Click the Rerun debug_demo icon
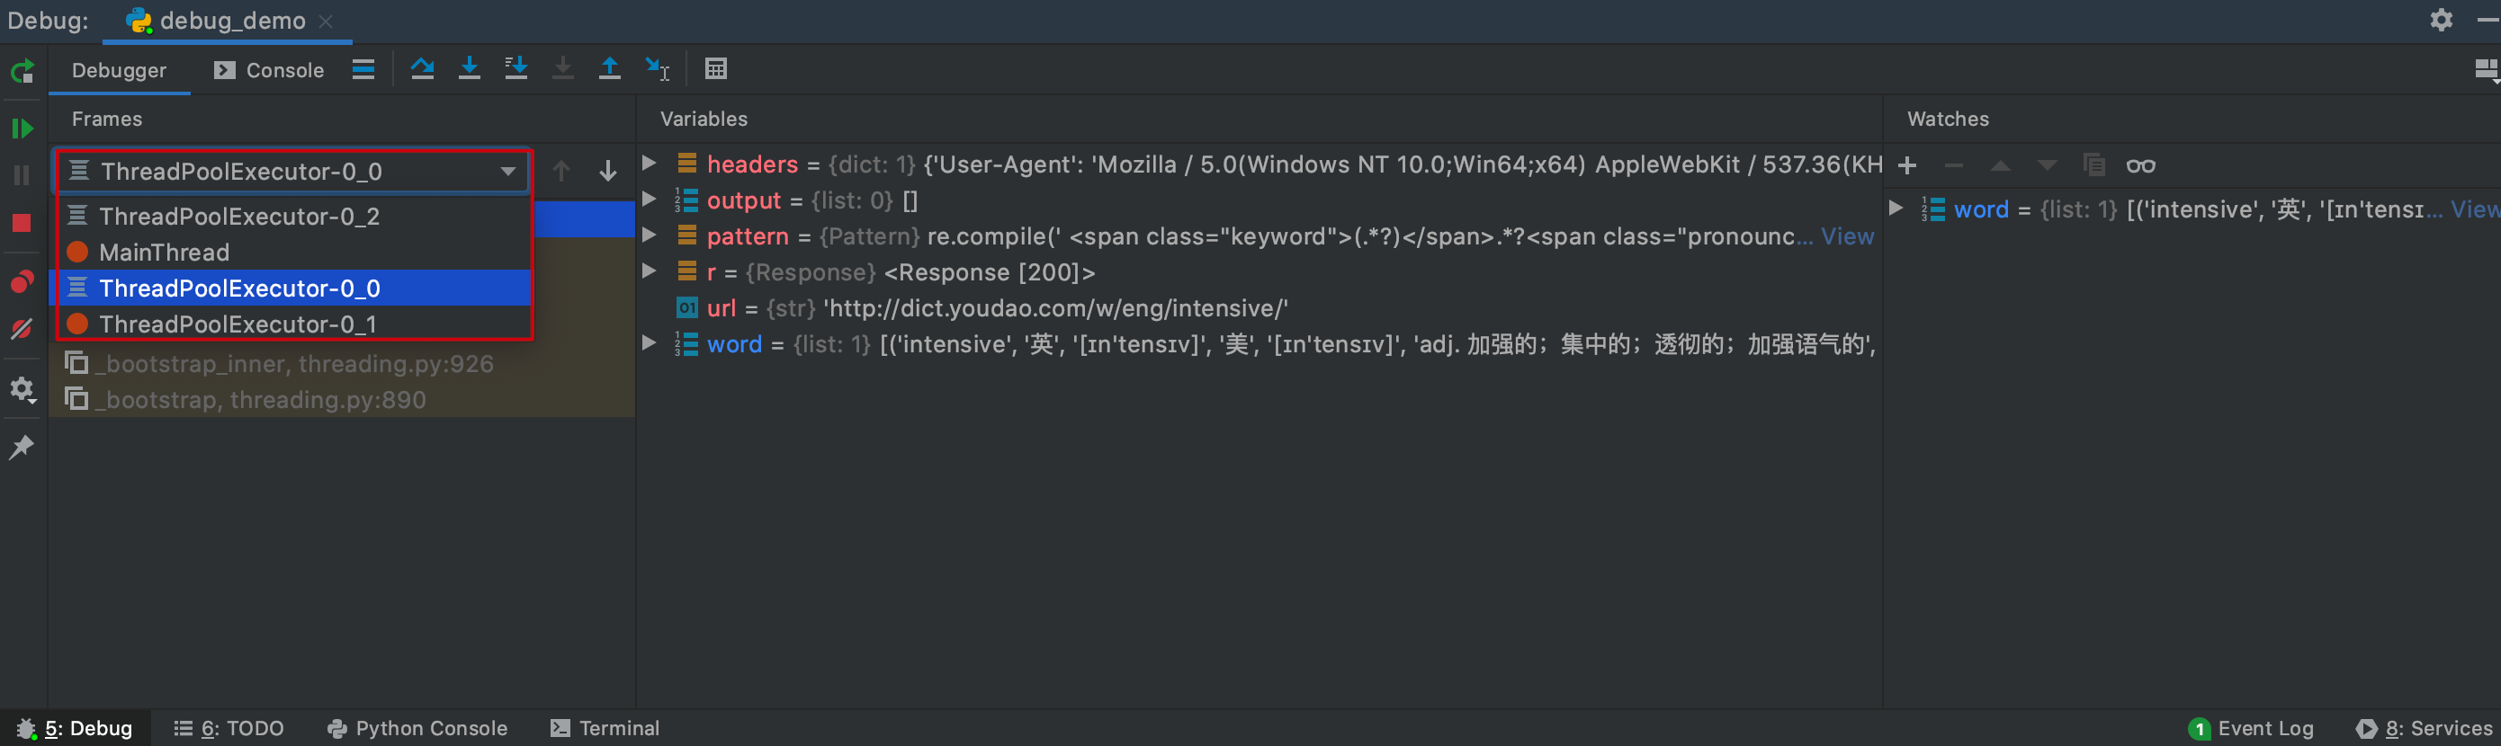This screenshot has height=746, width=2501. click(22, 71)
